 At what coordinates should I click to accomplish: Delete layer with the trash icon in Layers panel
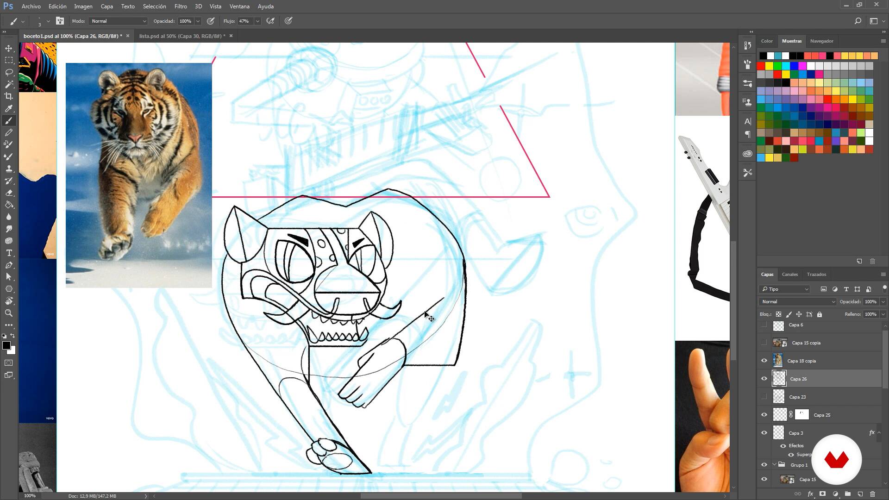click(872, 494)
